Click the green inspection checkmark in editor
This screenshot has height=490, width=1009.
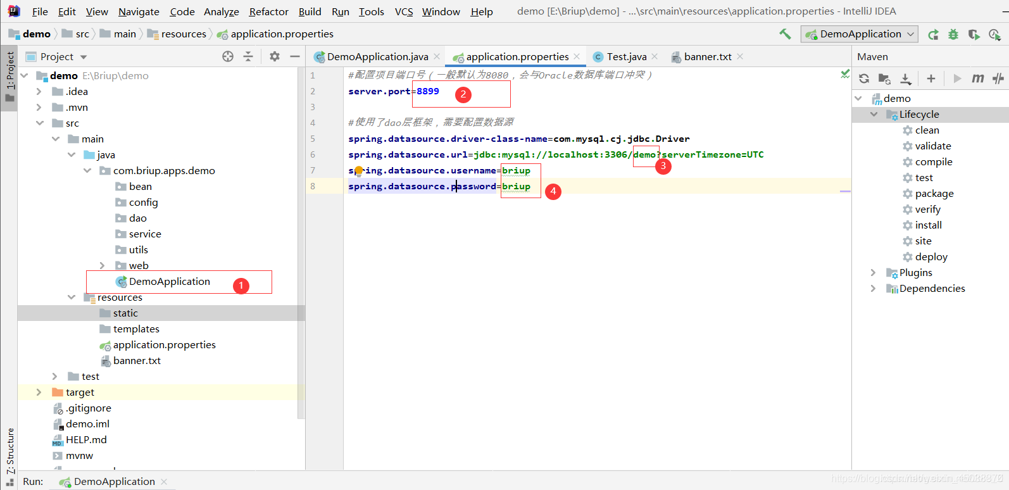tap(845, 75)
